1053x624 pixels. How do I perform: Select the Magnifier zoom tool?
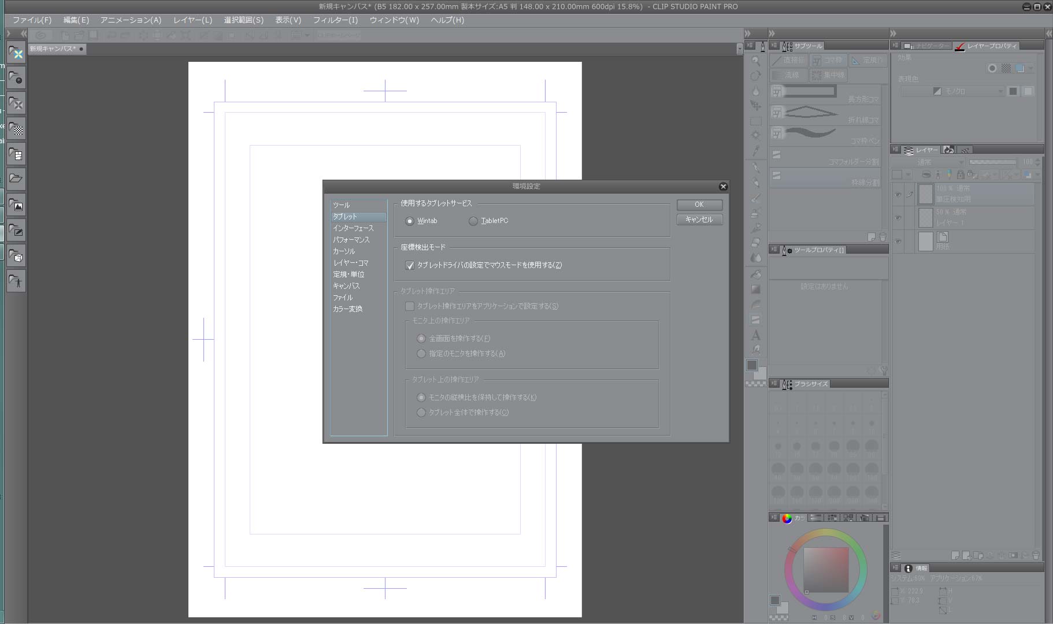pyautogui.click(x=755, y=61)
